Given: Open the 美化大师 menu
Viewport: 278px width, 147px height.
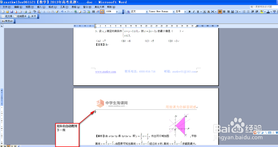Looking at the screenshot, I should point(99,7).
